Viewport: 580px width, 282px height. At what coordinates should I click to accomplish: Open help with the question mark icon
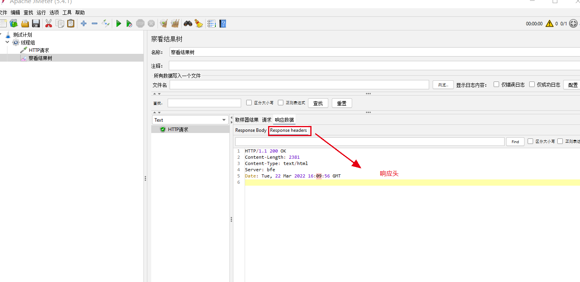point(223,23)
